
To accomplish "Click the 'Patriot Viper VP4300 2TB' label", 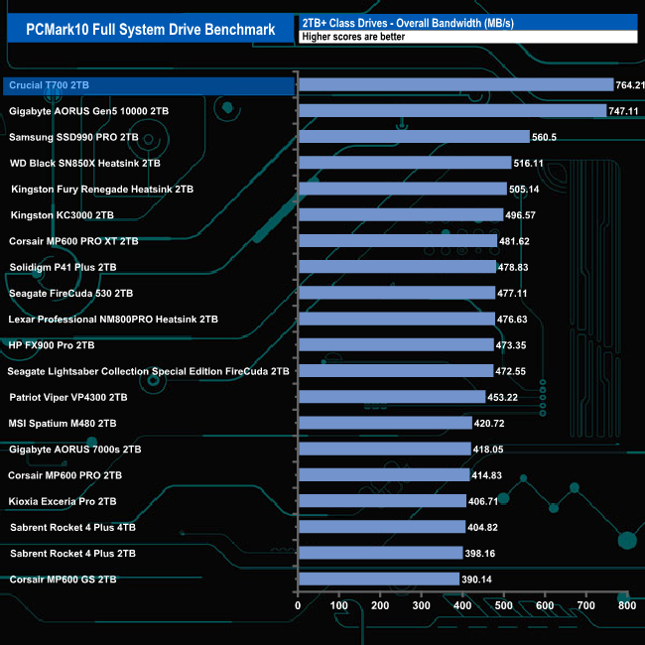I will (x=68, y=397).
